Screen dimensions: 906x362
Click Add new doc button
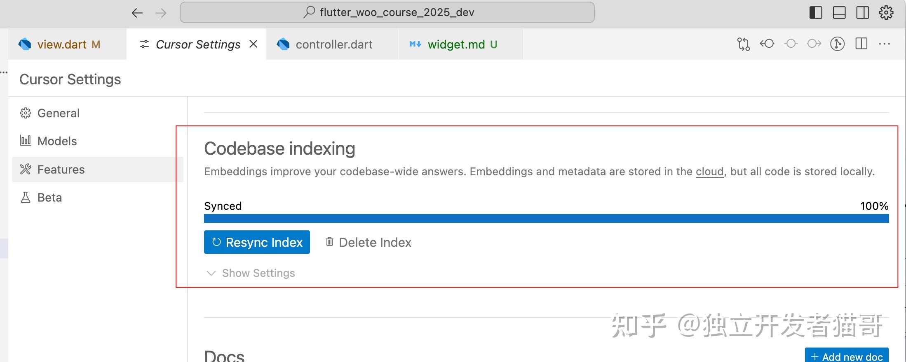click(x=847, y=356)
